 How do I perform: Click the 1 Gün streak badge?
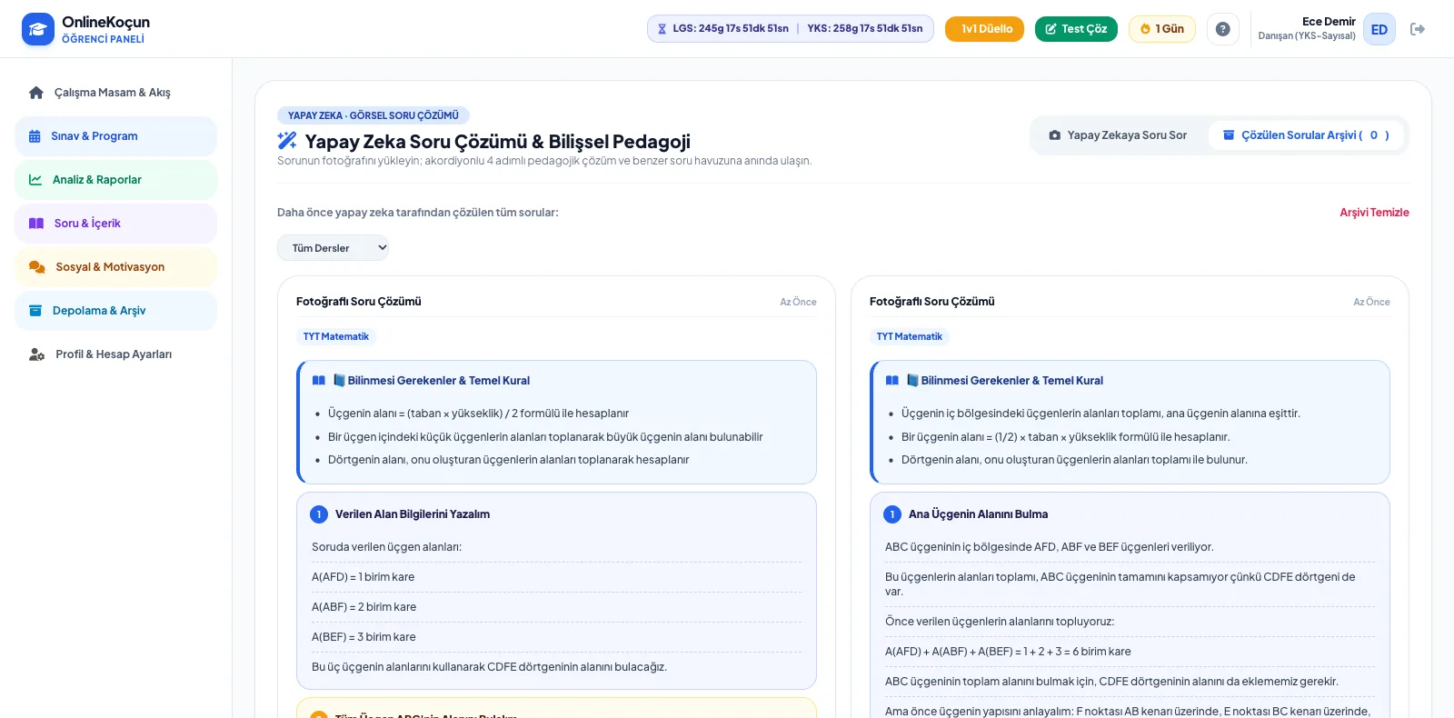[1162, 29]
